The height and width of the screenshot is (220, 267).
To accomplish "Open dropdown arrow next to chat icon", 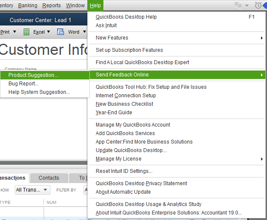I will [x=247, y=6].
